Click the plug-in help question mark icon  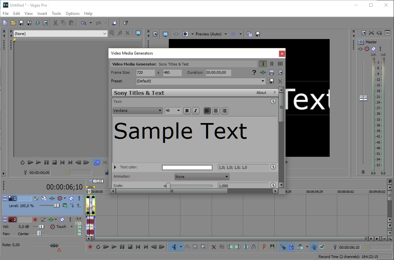(254, 72)
